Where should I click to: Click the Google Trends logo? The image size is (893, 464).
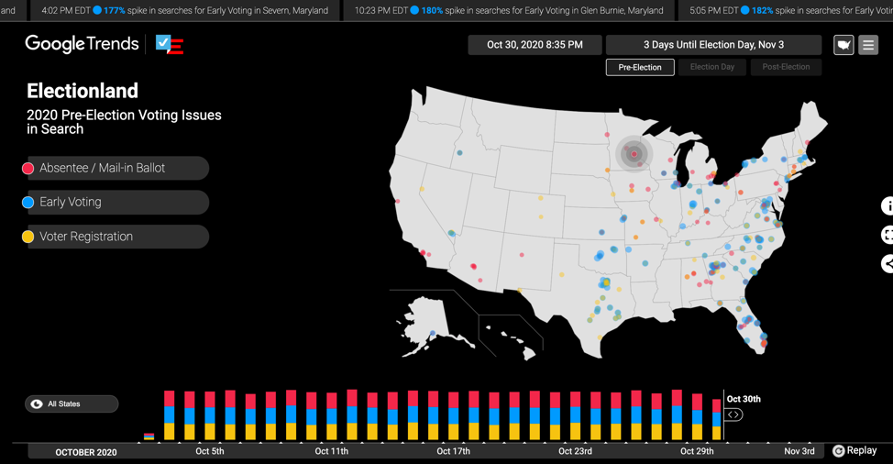coord(82,44)
